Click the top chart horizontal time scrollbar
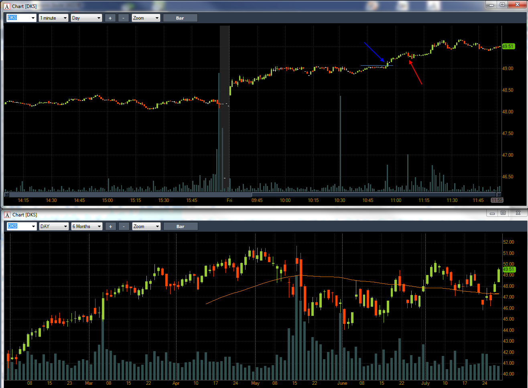This screenshot has width=528, height=388. click(253, 195)
